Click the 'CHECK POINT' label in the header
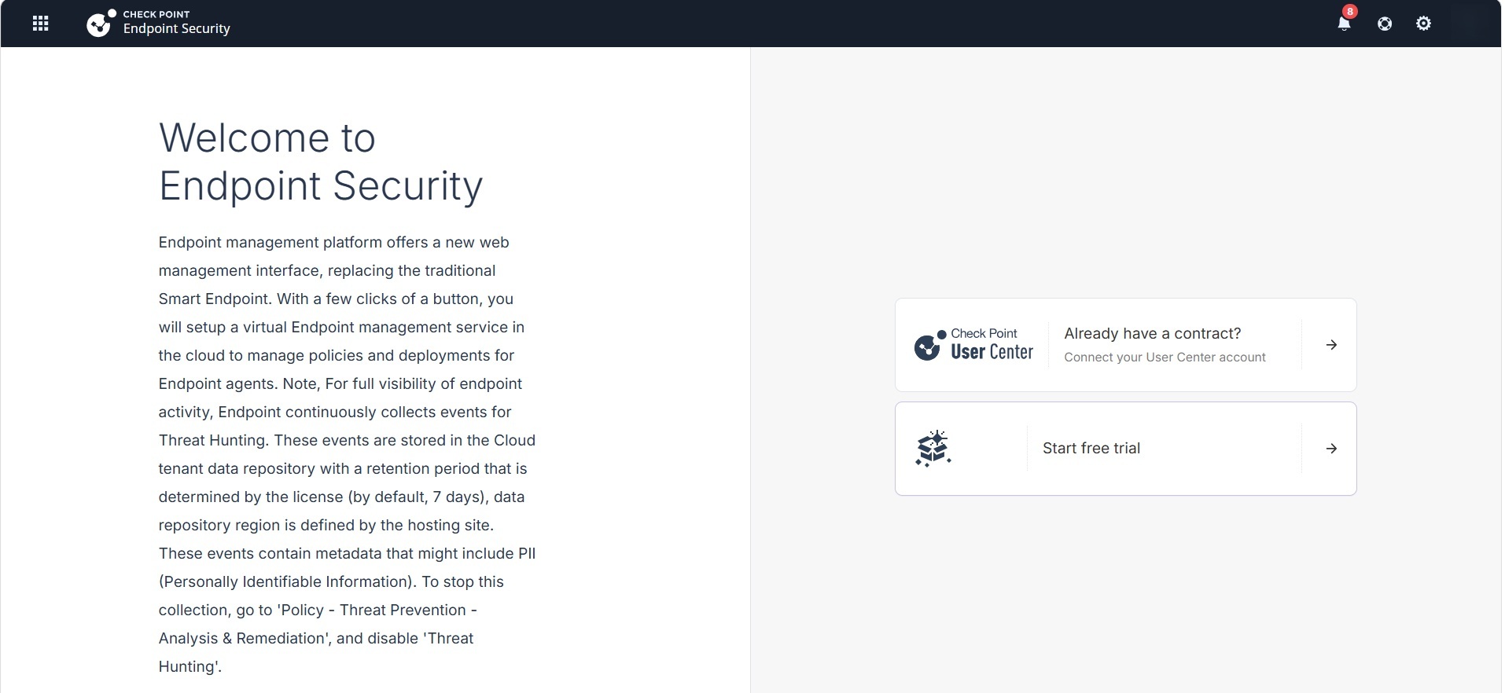This screenshot has height=693, width=1505. click(156, 14)
